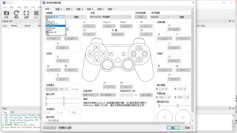Open the 工具 menu in RPCS3
Image resolution: width=237 pixels, height=133 pixels.
click(x=33, y=7)
